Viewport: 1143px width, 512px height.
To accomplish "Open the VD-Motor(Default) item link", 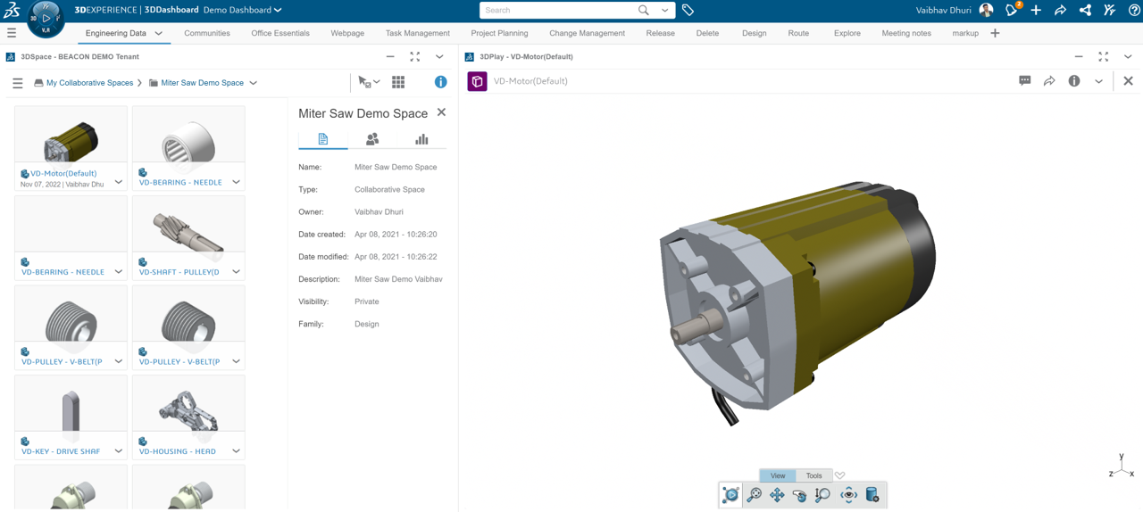I will (63, 173).
